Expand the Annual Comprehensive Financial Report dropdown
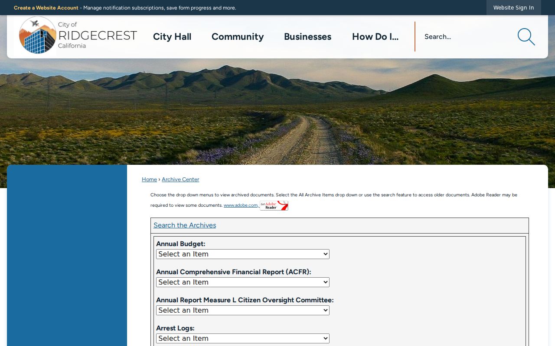 click(243, 282)
